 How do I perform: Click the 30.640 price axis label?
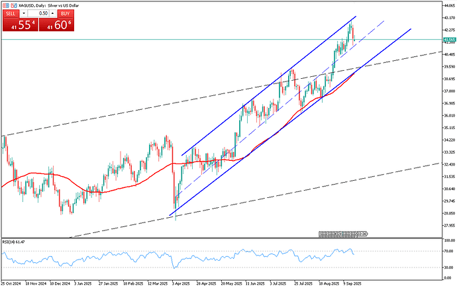pos(449,189)
